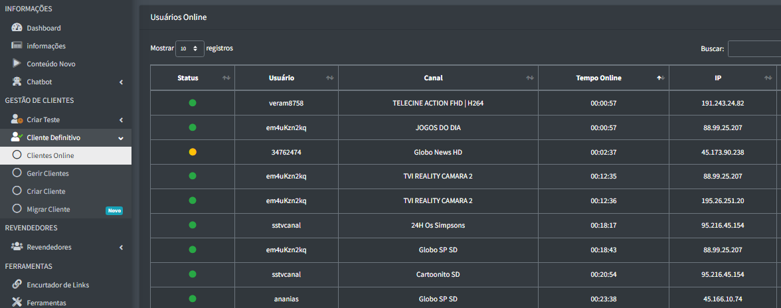This screenshot has width=781, height=308.
Task: Open Clientes Online menu item
Action: pos(50,156)
